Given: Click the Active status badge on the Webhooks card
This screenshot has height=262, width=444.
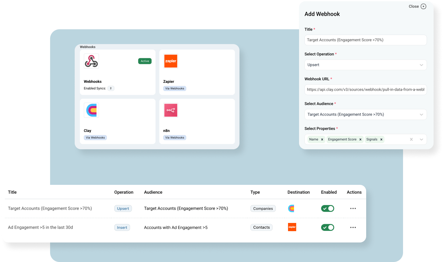Looking at the screenshot, I should 145,61.
